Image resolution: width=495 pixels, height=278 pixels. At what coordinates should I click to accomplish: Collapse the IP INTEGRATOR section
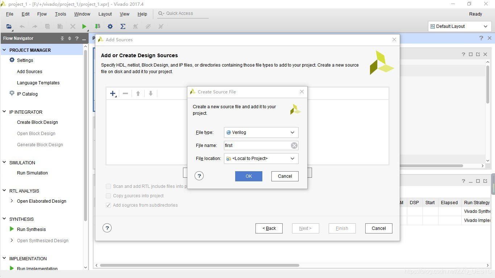[x=4, y=112]
